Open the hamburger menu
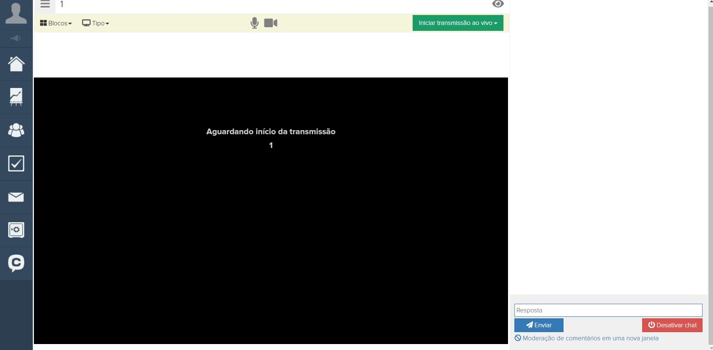Screen dimensions: 713x350 [x=45, y=4]
